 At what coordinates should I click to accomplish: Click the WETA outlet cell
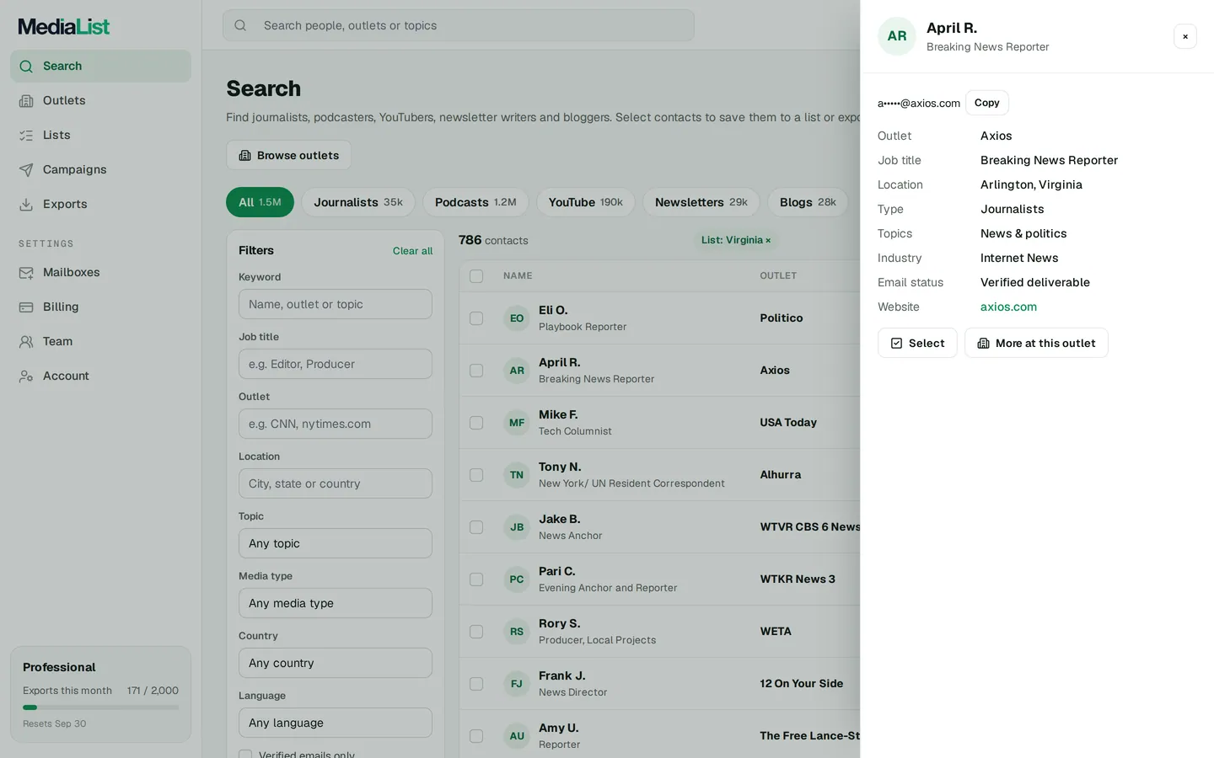pos(776,632)
